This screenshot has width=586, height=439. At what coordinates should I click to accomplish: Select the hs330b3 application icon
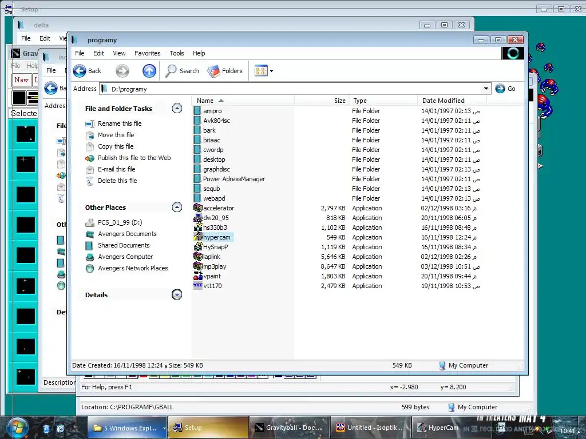click(197, 228)
